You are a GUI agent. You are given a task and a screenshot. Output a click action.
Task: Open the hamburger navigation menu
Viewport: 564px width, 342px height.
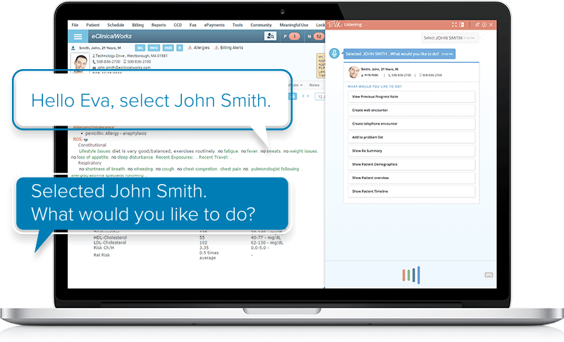78,37
